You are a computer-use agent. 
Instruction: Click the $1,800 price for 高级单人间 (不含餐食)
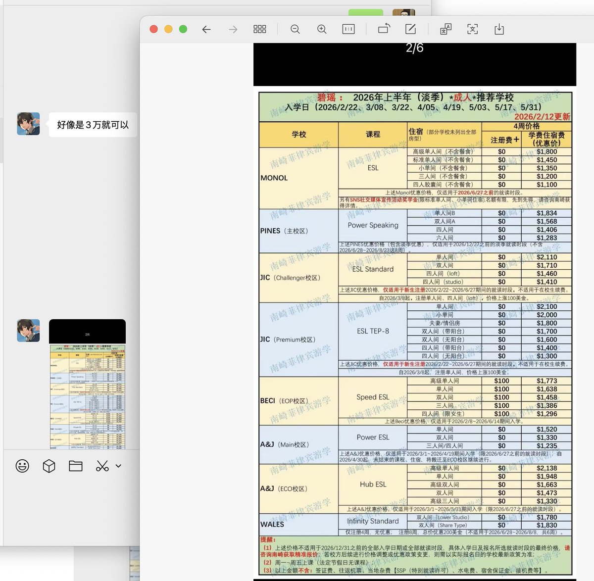(x=546, y=152)
